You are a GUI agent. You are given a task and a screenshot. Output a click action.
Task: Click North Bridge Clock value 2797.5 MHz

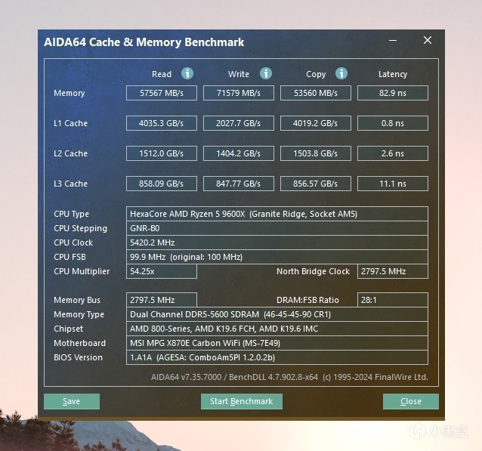pos(393,271)
